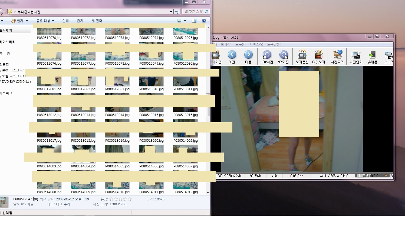Click the 굽기 burn button
This screenshot has height=225, width=405.
point(80,21)
